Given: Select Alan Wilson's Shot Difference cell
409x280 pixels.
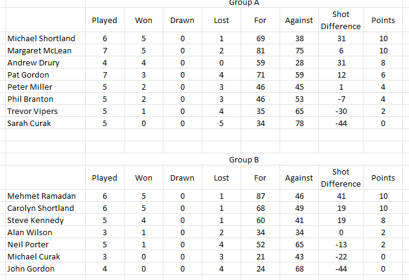Looking at the screenshot, I should click(341, 232).
